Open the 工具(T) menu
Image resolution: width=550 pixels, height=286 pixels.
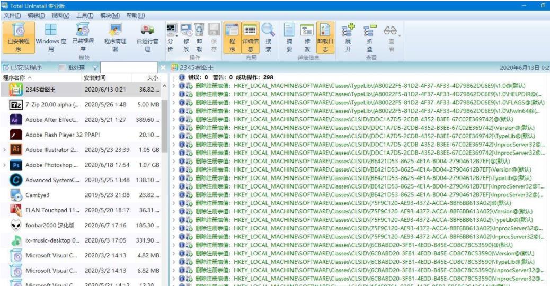(85, 15)
